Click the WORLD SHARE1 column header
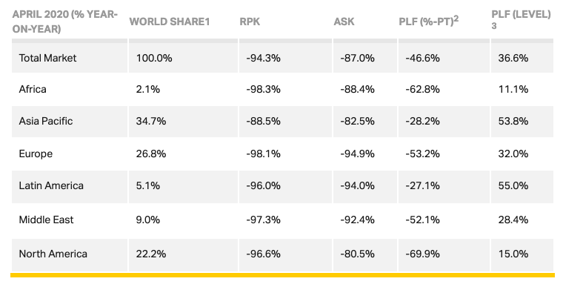Viewport: 563px width, 290px height. pyautogui.click(x=170, y=22)
